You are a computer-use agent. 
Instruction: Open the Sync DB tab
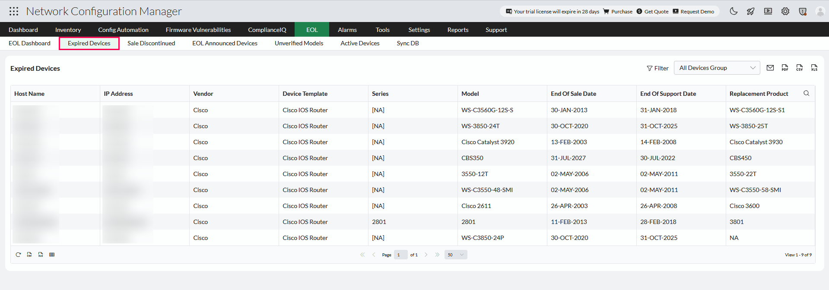coord(408,43)
